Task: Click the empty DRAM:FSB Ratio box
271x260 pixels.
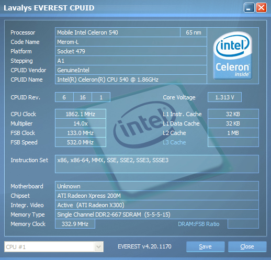Action: 243,224
